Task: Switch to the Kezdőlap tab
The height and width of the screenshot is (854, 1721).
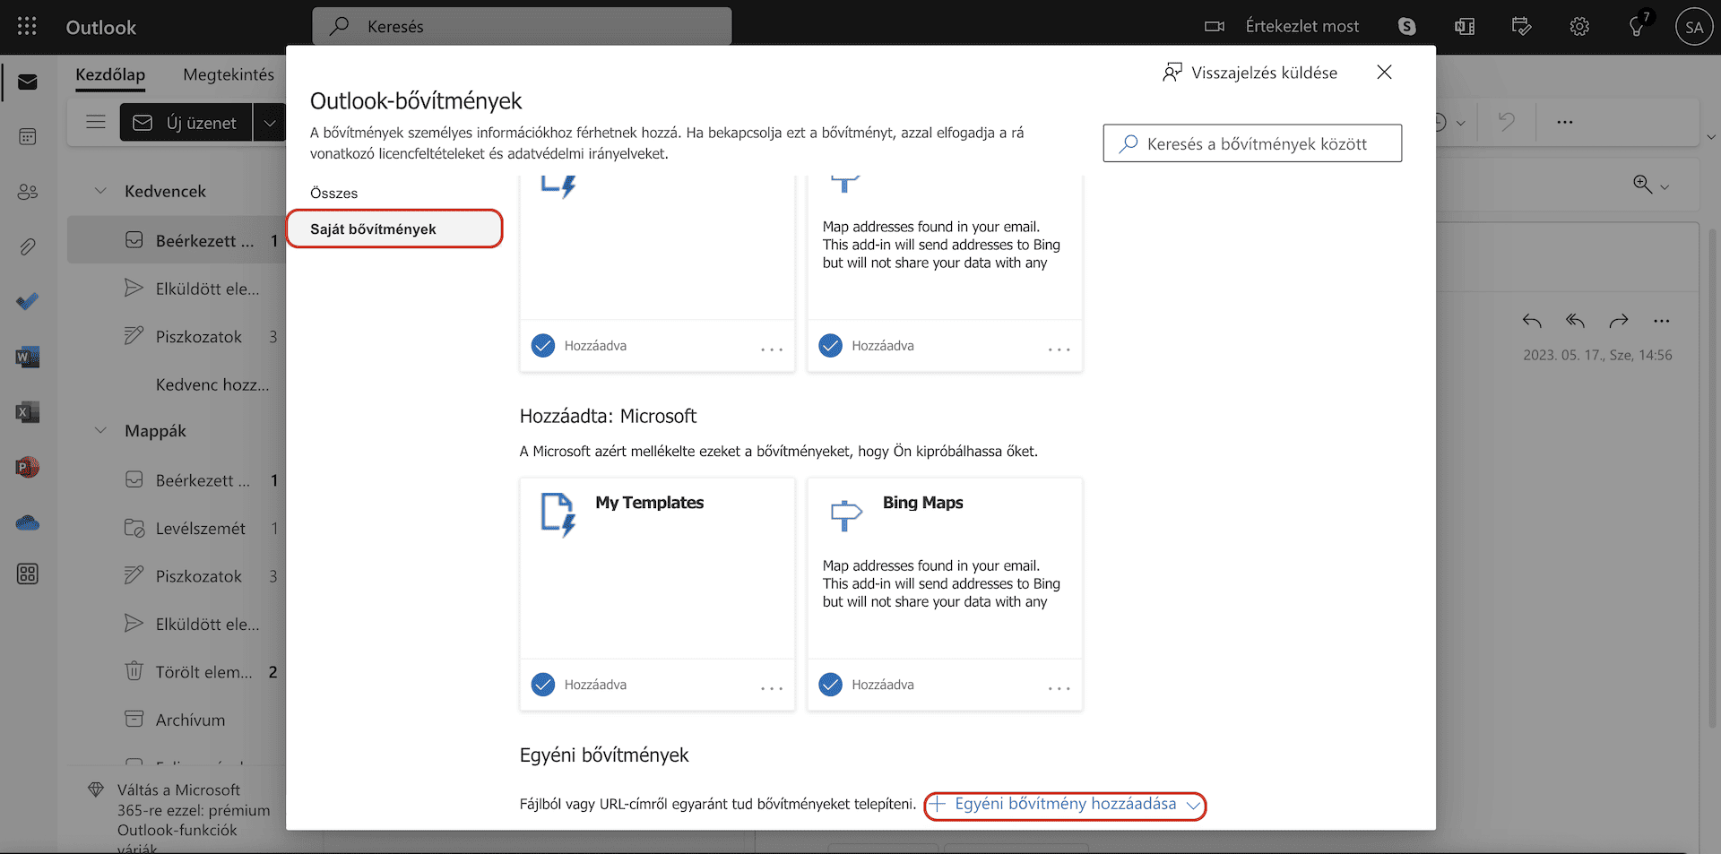Action: (x=110, y=74)
